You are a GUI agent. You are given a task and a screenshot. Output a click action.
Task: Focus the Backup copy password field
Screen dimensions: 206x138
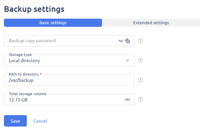point(60,41)
